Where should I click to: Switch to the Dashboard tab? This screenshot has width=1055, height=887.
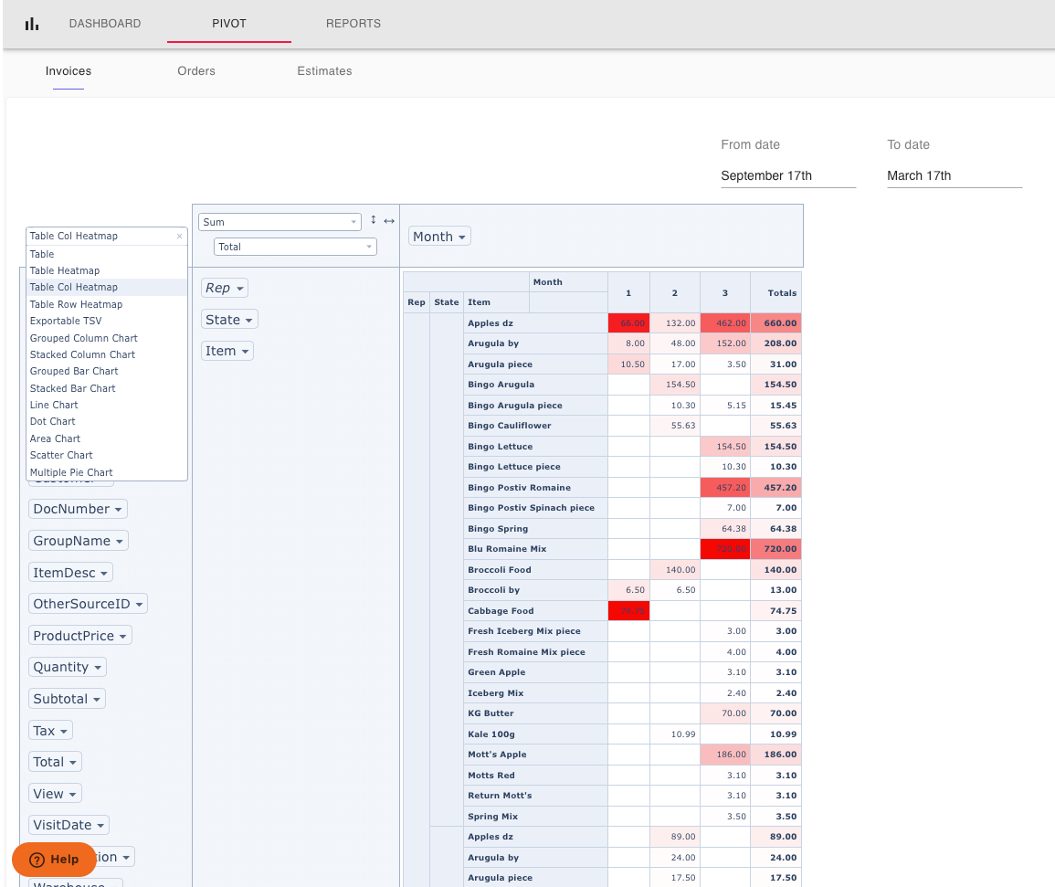pyautogui.click(x=105, y=24)
